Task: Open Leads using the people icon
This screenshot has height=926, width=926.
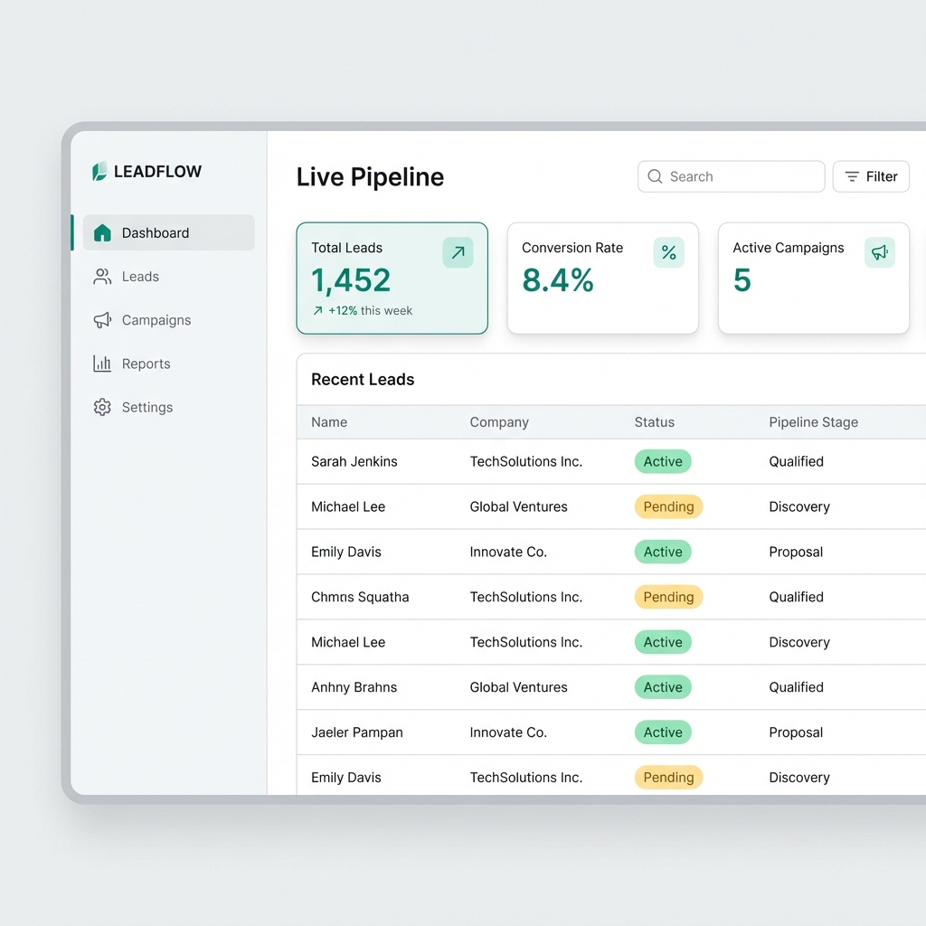Action: 102,276
